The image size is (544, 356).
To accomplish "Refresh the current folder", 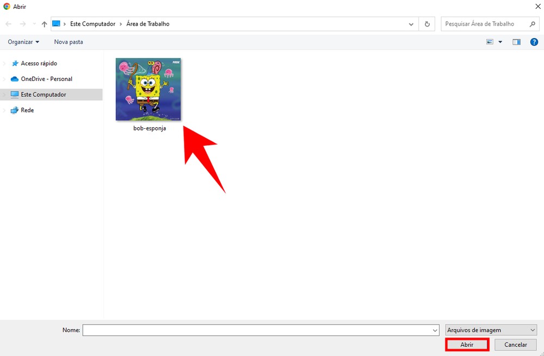I will (427, 24).
